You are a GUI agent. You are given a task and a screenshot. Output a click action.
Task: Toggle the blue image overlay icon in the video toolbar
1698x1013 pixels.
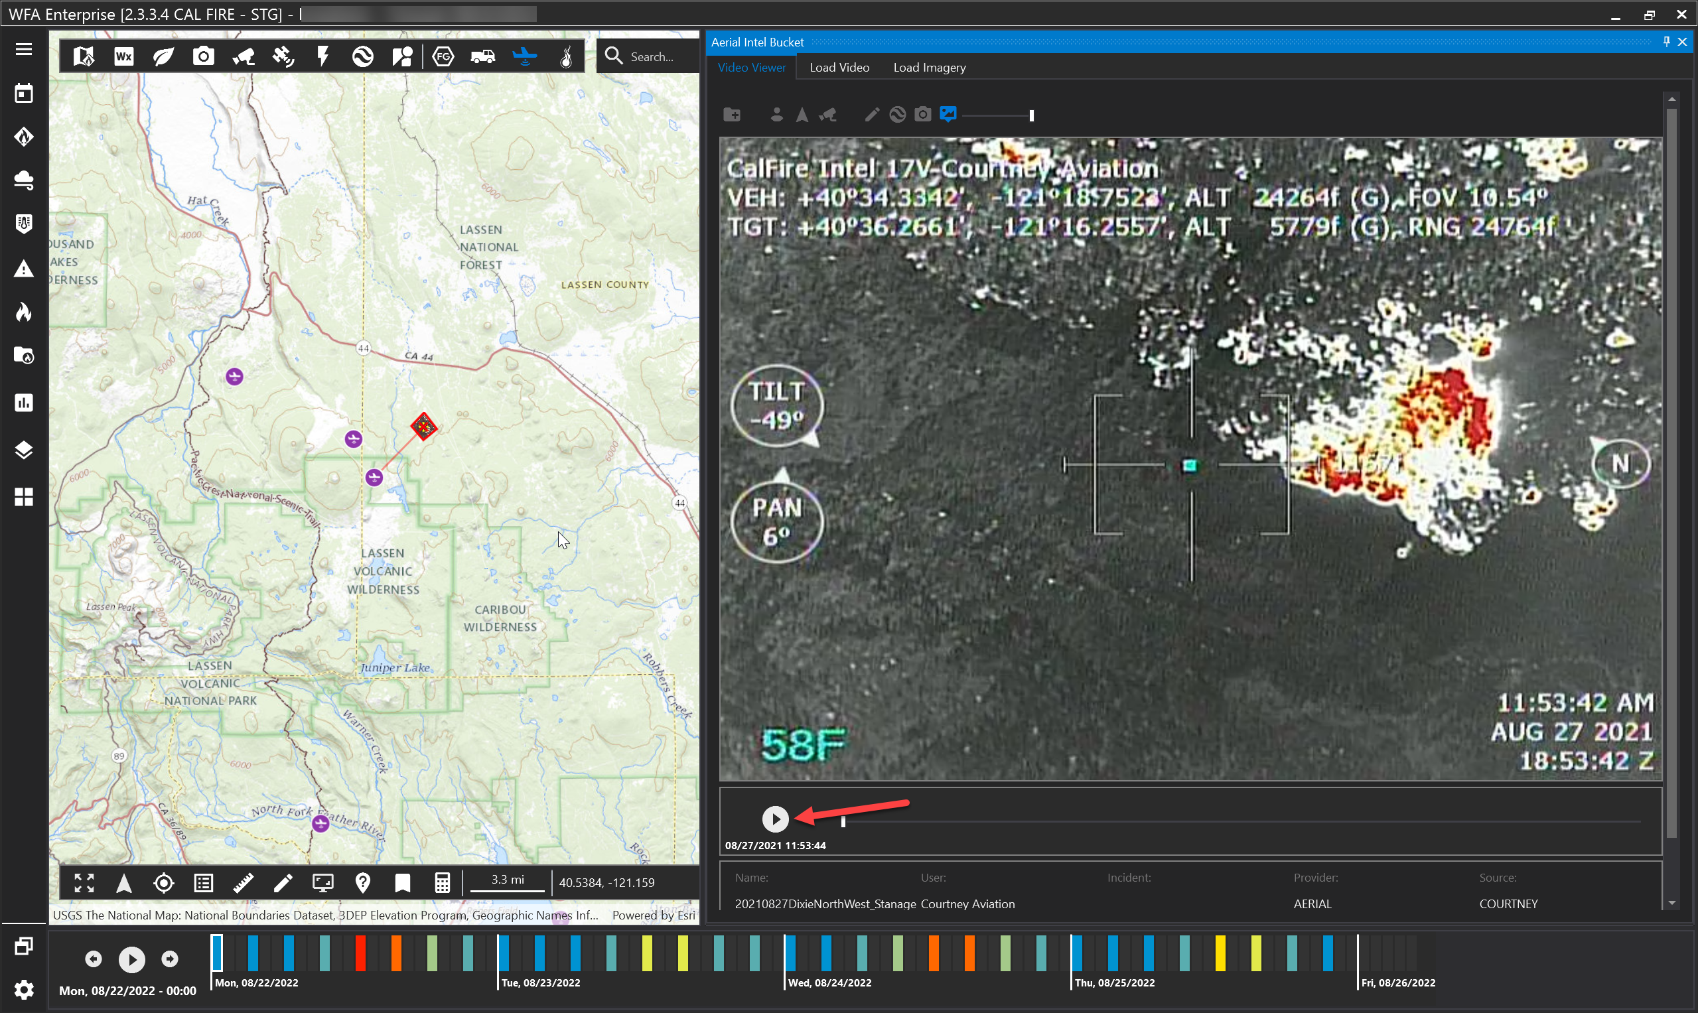[948, 114]
